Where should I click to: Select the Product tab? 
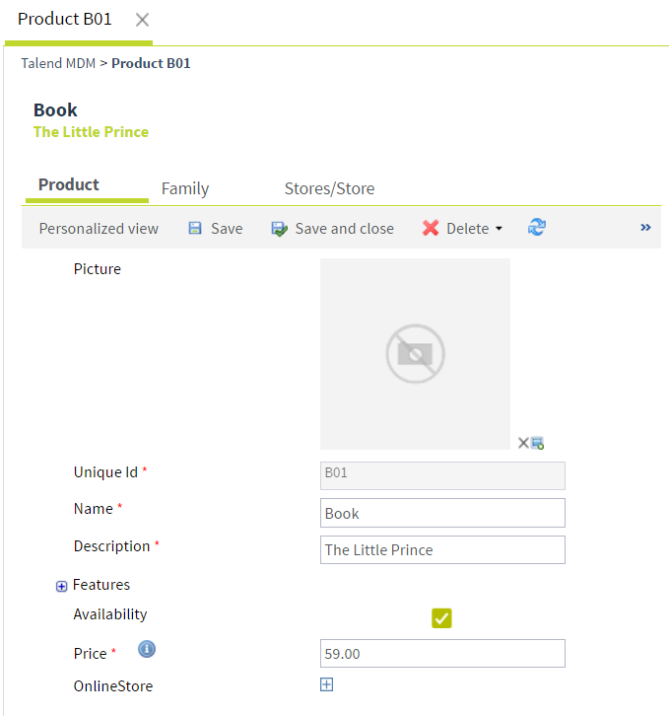pyautogui.click(x=69, y=184)
